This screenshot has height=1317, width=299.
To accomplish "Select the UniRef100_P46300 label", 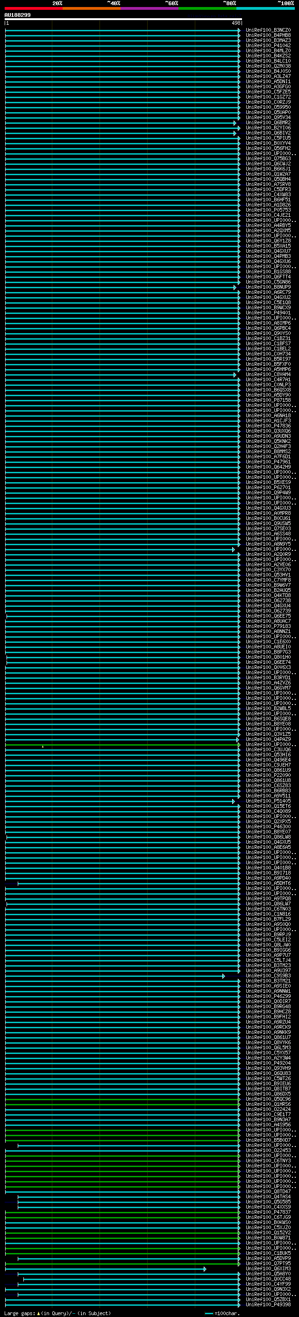I will pos(268,827).
